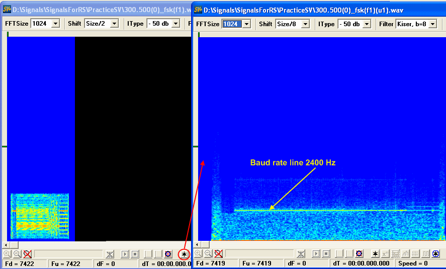Click the blue globe icon at right toolbar end
Image resolution: width=446 pixels, height=269 pixels.
[x=435, y=254]
